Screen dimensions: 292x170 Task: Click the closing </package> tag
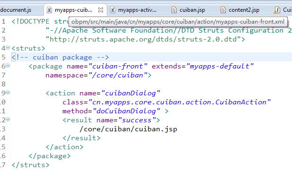50,156
